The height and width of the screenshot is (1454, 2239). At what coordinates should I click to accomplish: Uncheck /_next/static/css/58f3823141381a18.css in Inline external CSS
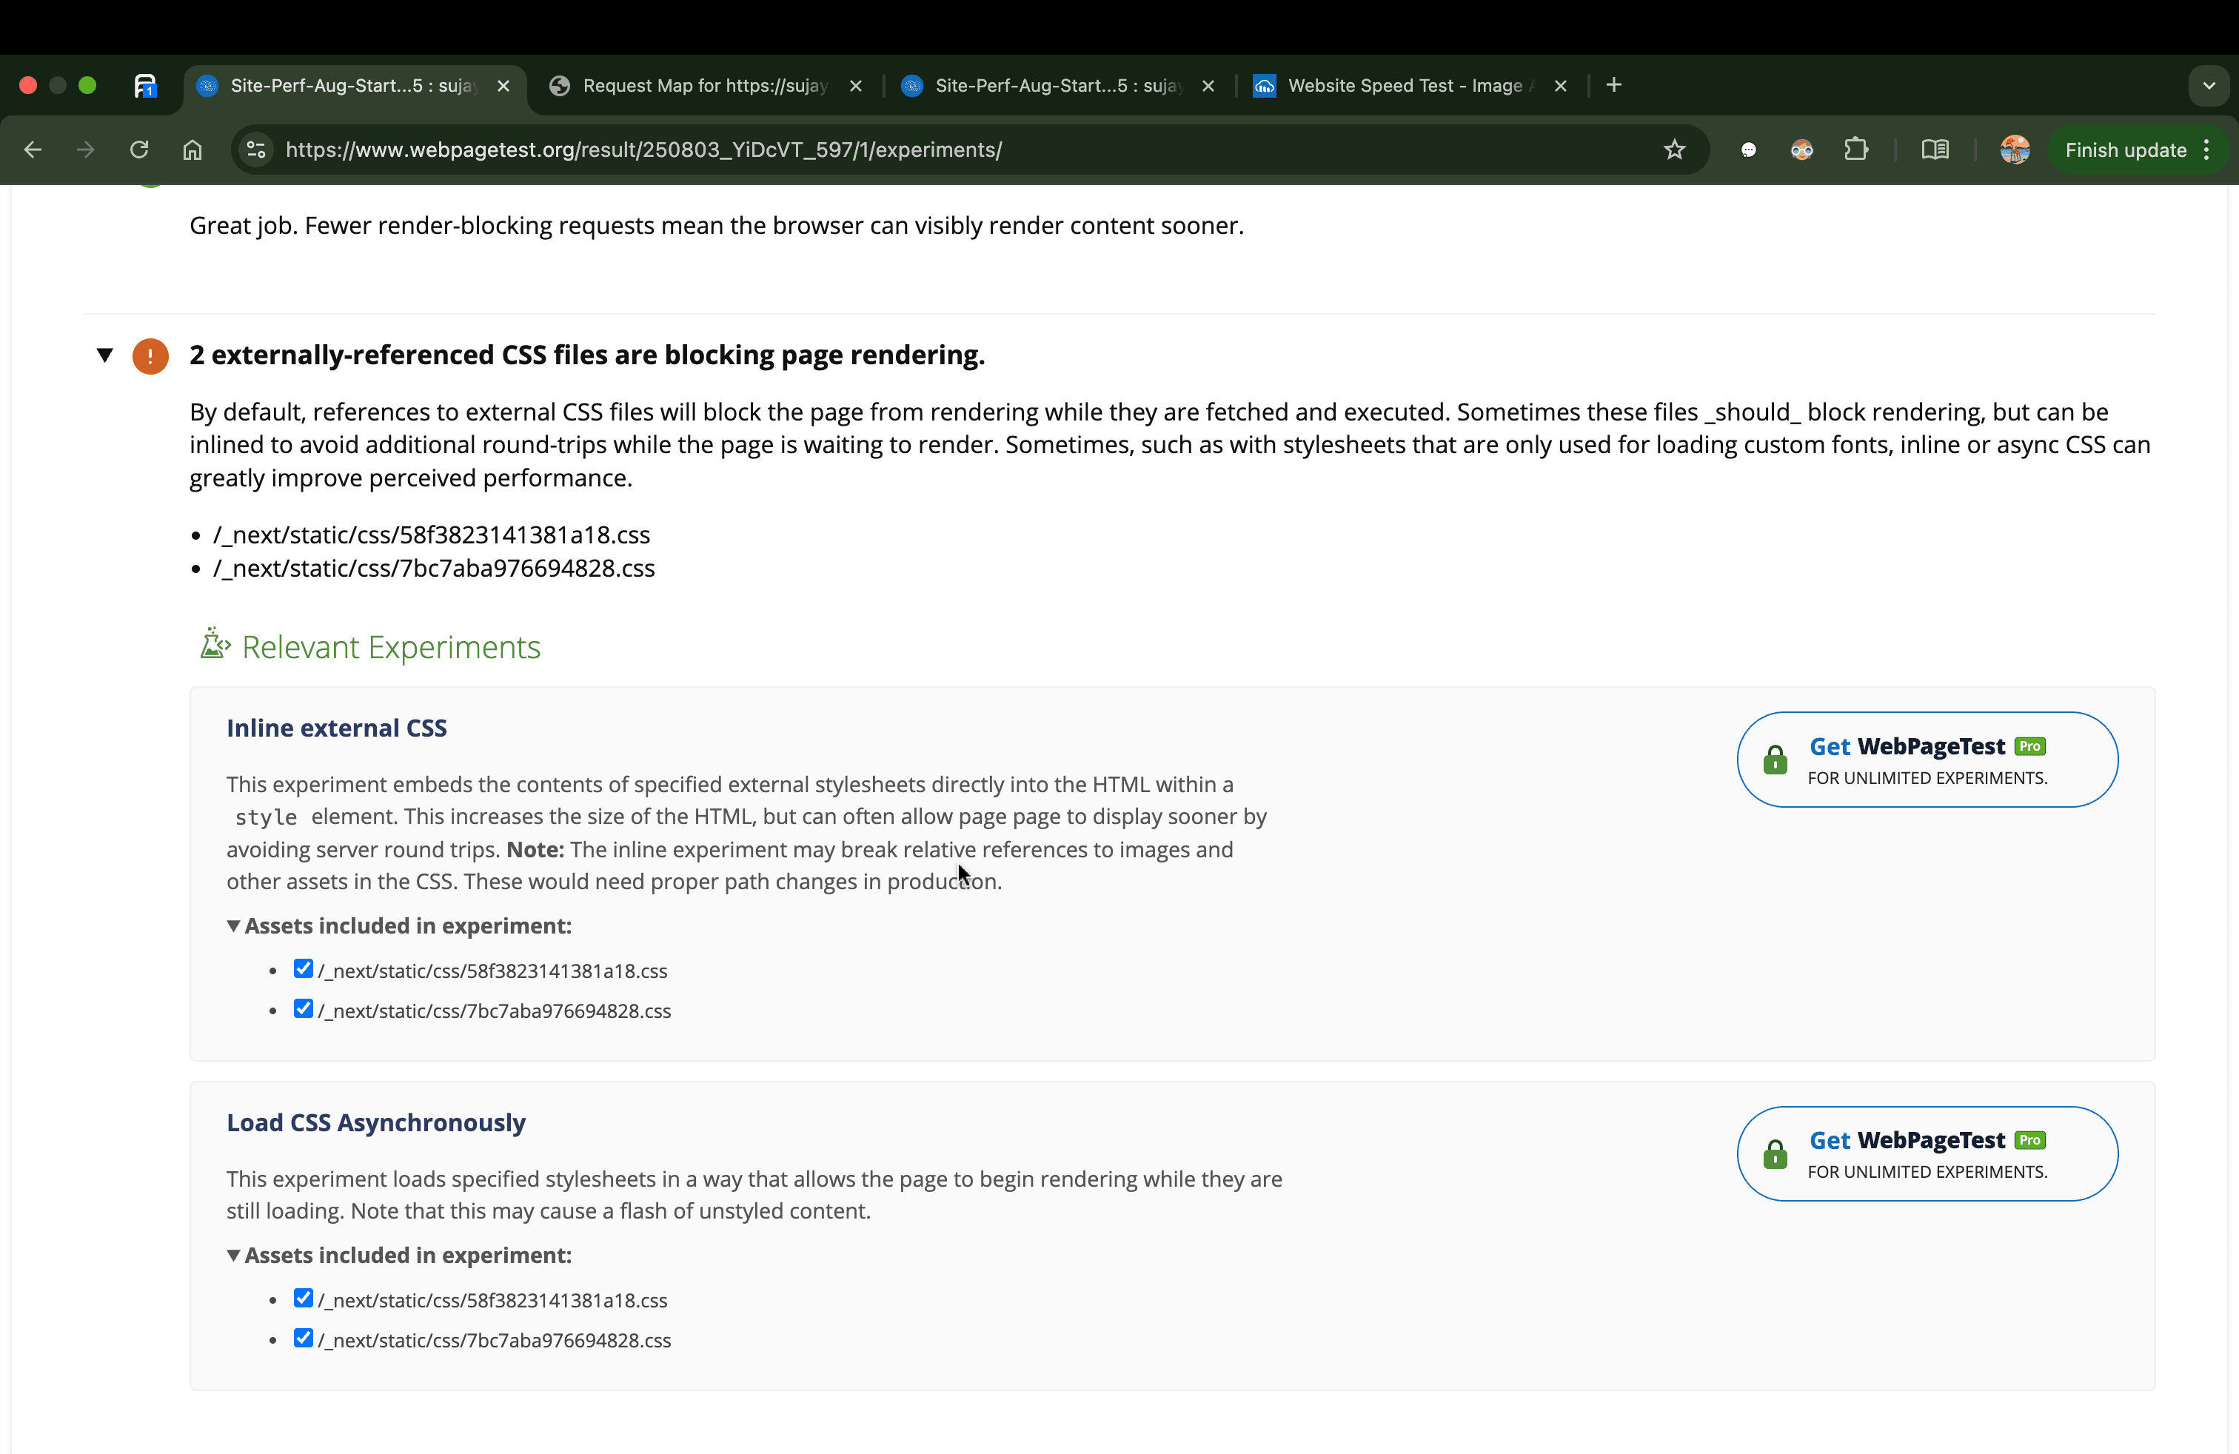[302, 968]
